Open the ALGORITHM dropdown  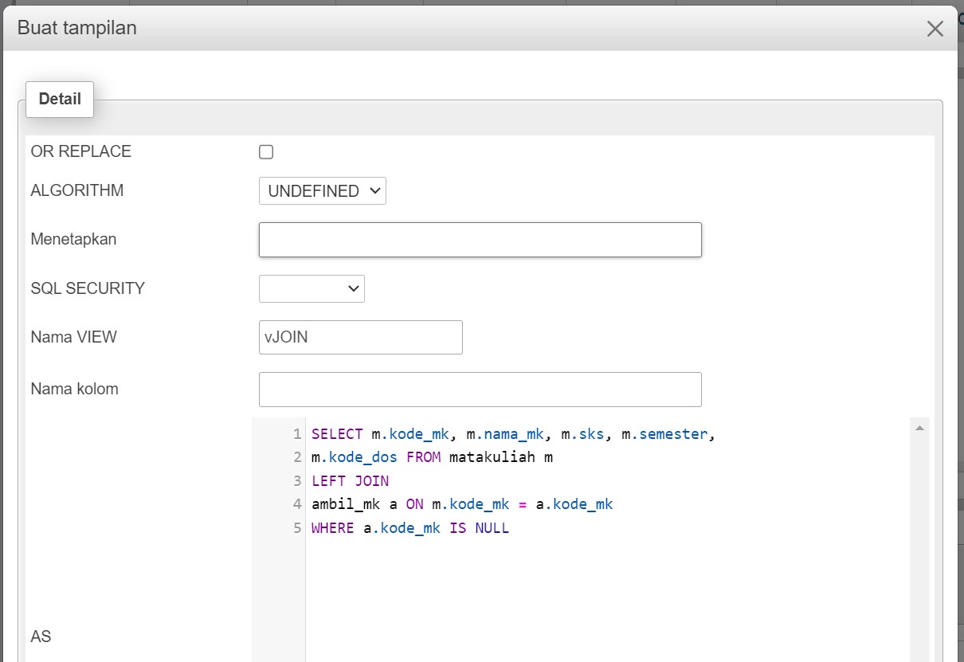tap(323, 191)
